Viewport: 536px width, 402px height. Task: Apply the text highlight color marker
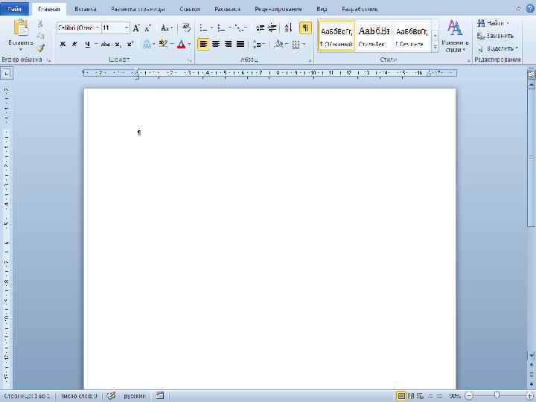coord(163,44)
